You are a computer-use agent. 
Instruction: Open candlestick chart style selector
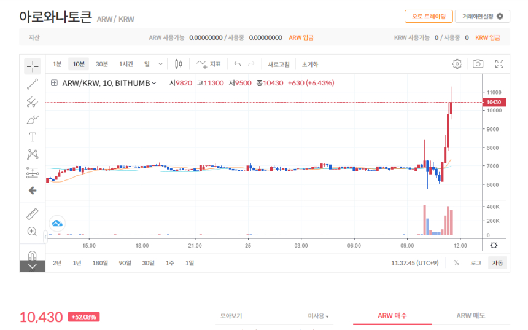tap(179, 64)
